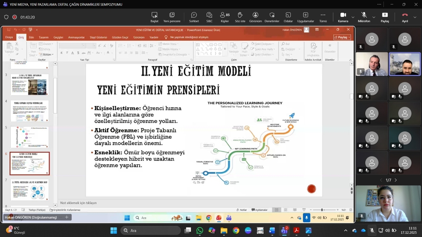
Task: Go to next participant page arrow
Action: point(396,180)
